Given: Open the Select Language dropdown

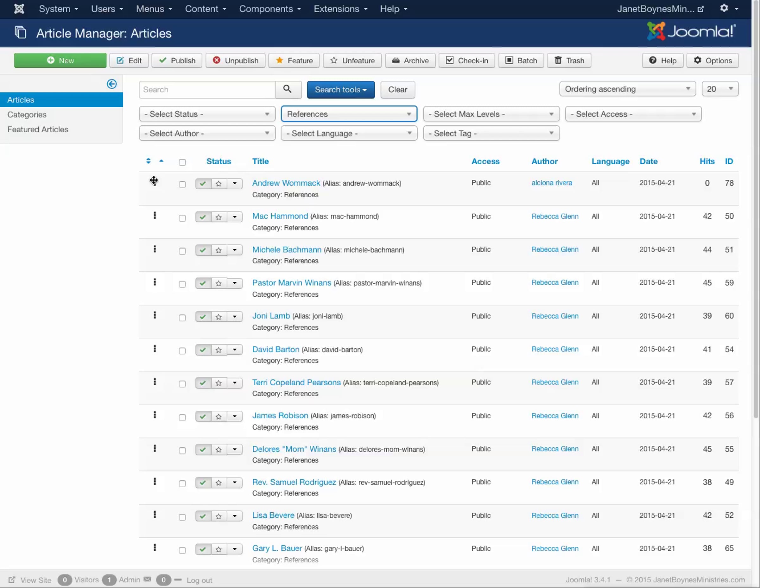Looking at the screenshot, I should (349, 133).
